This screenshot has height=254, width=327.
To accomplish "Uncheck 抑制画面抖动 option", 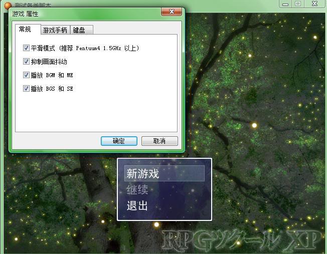I will pos(26,62).
